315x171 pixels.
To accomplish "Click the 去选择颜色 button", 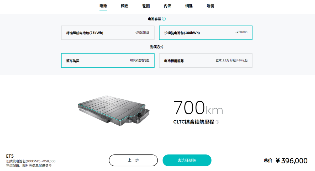I will [187, 160].
